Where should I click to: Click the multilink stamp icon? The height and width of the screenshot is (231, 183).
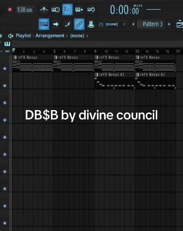(x=91, y=24)
